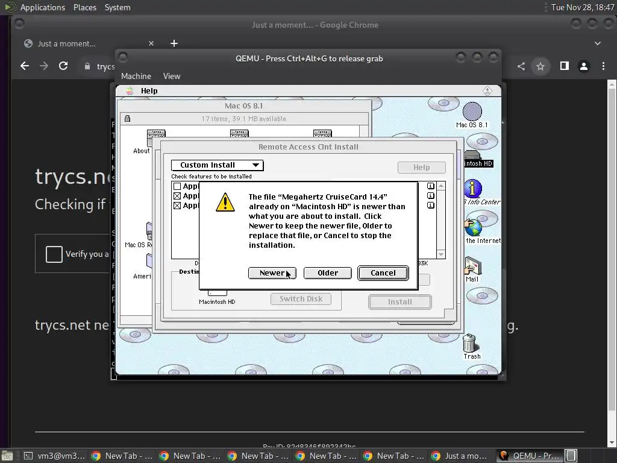Click the Switch Disk button
617x463 pixels.
301,299
